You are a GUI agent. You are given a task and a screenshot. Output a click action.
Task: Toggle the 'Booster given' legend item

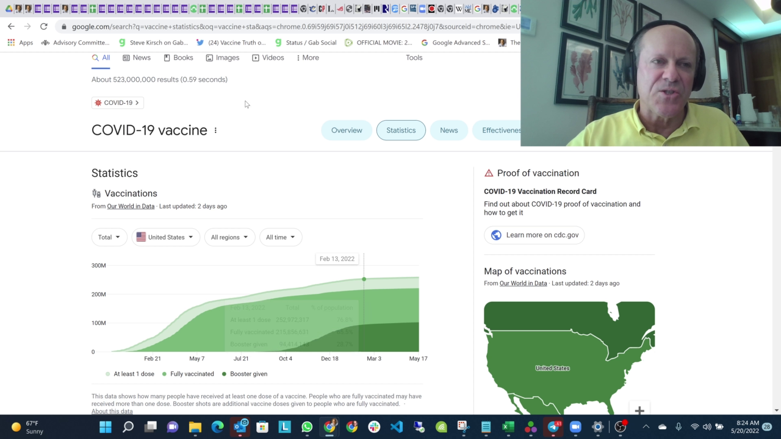[245, 374]
